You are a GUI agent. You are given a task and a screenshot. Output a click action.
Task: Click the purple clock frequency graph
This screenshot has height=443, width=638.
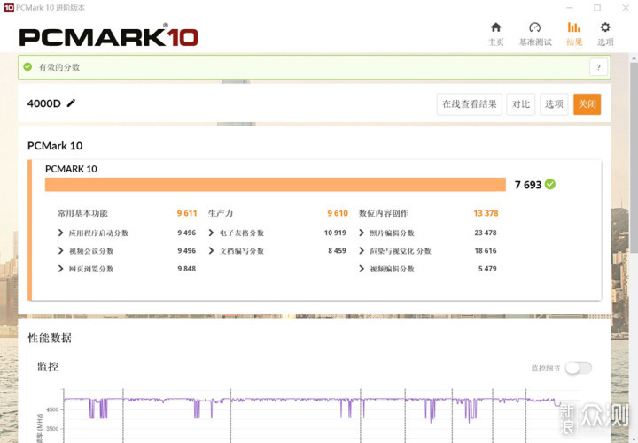pyautogui.click(x=314, y=409)
